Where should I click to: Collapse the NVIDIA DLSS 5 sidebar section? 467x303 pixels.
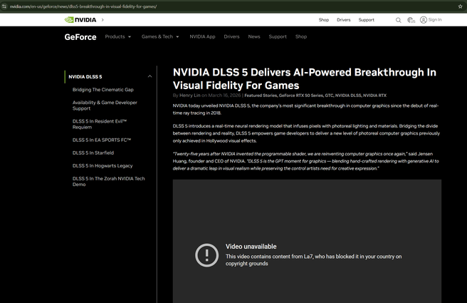(149, 76)
